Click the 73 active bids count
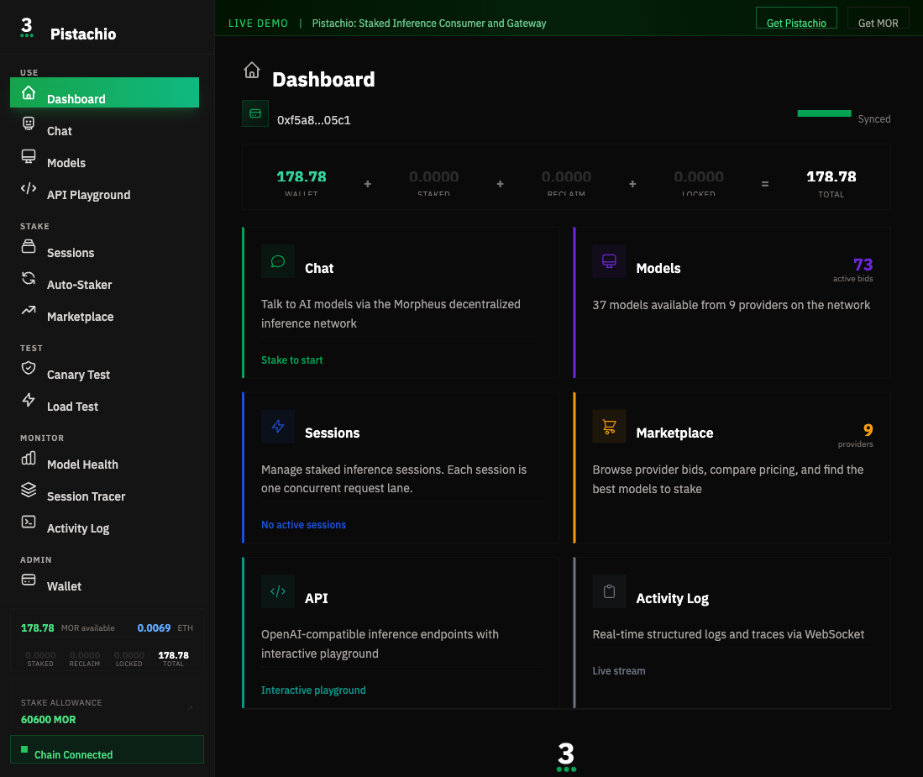Image resolution: width=923 pixels, height=777 pixels. pyautogui.click(x=863, y=265)
